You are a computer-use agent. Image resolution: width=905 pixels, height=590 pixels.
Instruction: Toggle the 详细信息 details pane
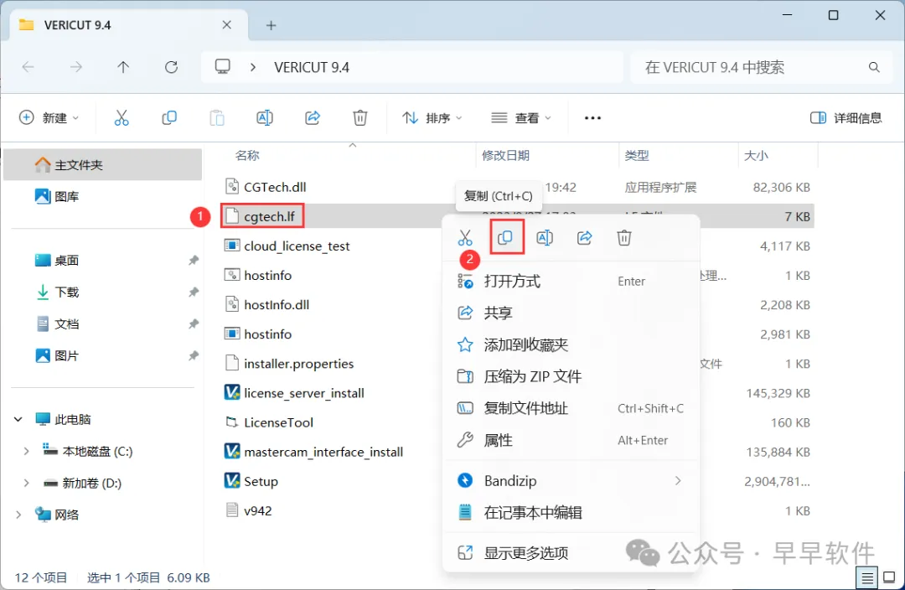click(846, 118)
